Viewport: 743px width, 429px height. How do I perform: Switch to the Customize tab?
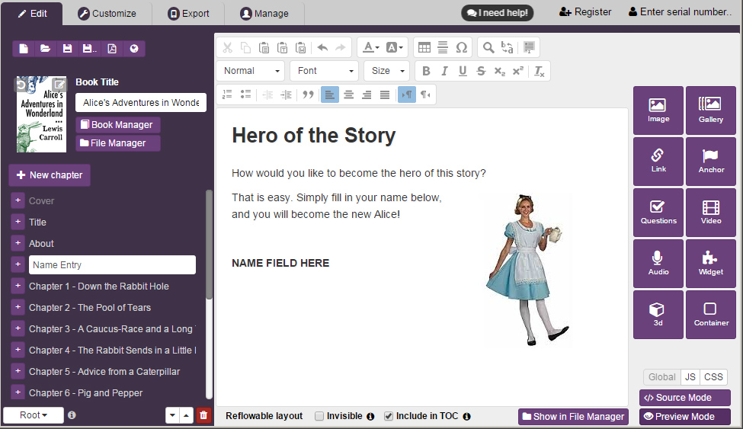107,13
